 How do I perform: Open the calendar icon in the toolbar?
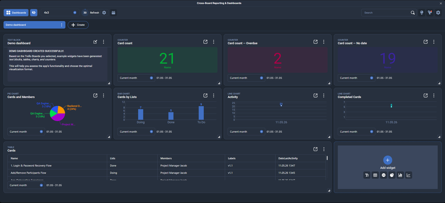[113, 12]
